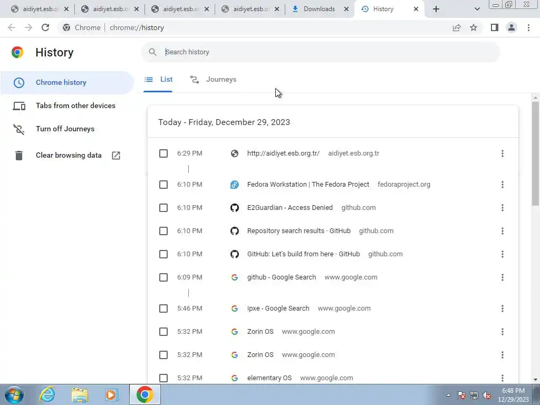This screenshot has height=405, width=540.
Task: Open more actions for GitHub: Let's build entry
Action: click(x=503, y=254)
